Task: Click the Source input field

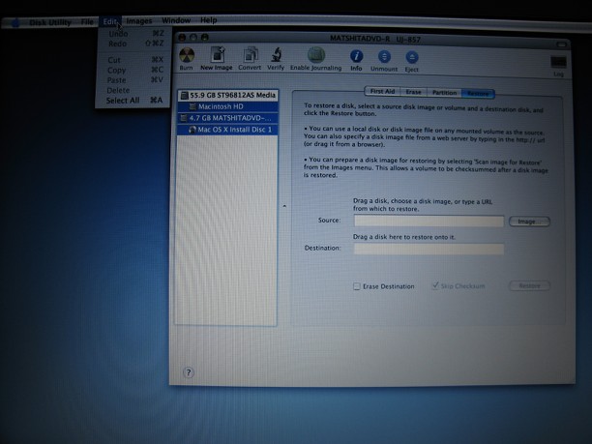Action: click(429, 222)
